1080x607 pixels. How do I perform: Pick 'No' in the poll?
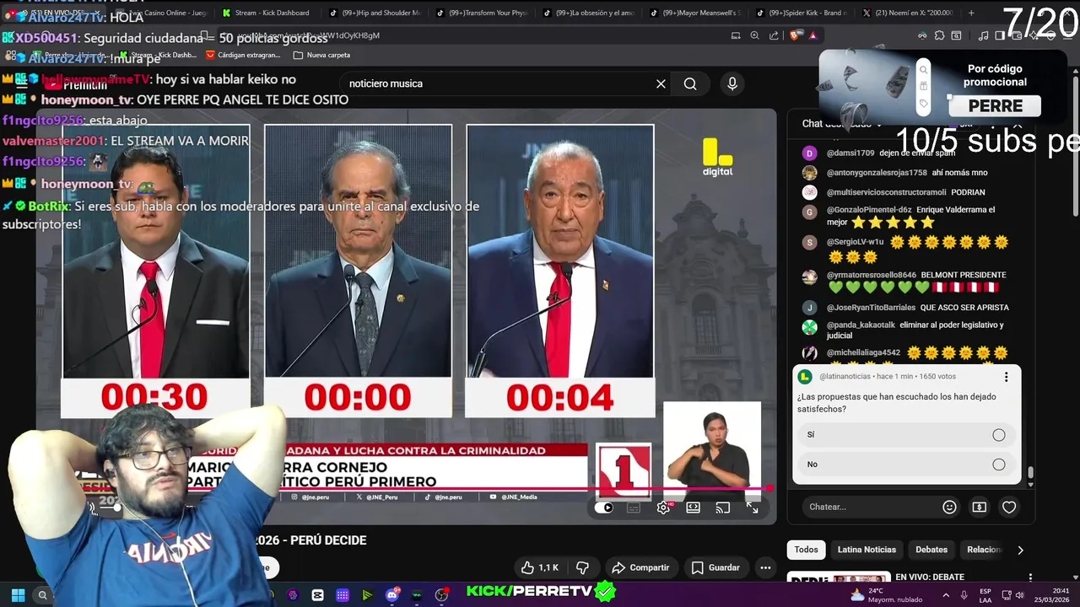pyautogui.click(x=906, y=465)
